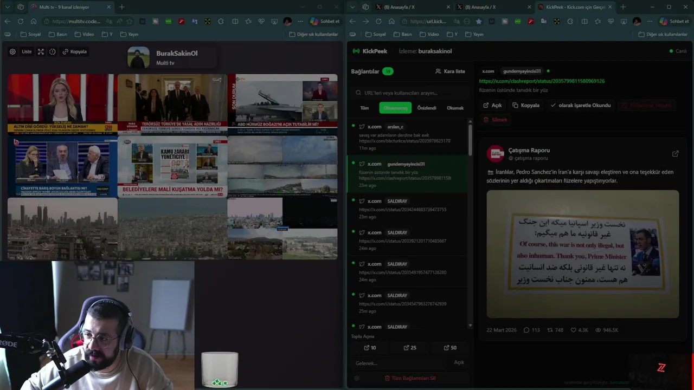Open Kara liste blacklist
The width and height of the screenshot is (694, 390).
click(x=450, y=71)
